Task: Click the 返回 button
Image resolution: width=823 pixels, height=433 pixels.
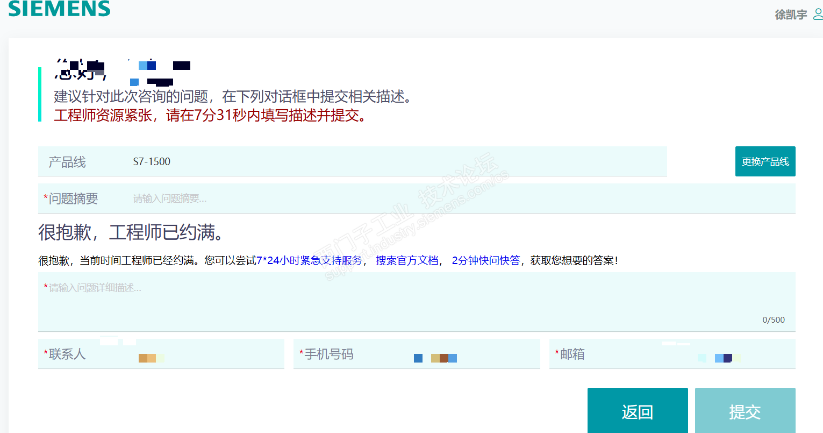Action: [638, 411]
